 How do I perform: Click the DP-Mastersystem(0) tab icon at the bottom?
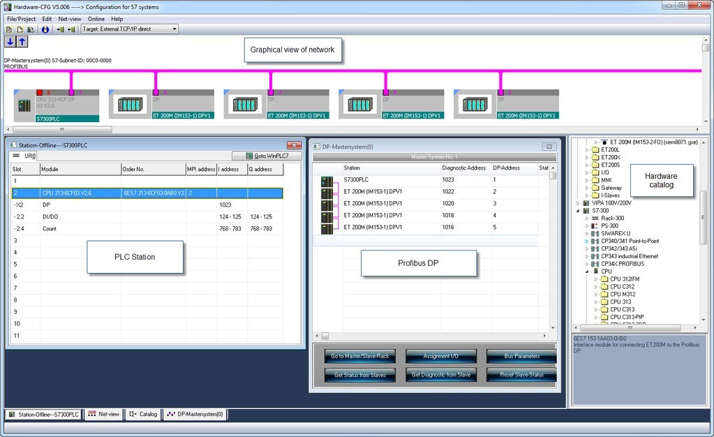click(171, 414)
